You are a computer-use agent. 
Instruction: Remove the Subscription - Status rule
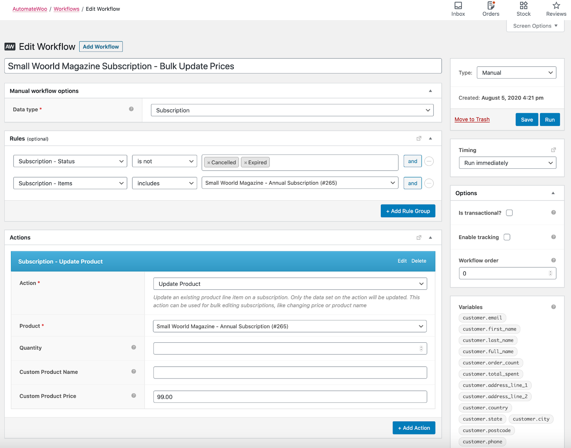pos(429,161)
